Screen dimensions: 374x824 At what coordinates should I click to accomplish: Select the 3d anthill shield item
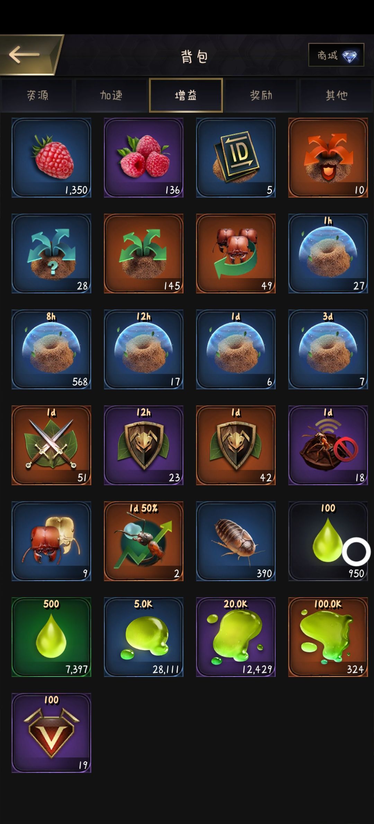coord(328,349)
